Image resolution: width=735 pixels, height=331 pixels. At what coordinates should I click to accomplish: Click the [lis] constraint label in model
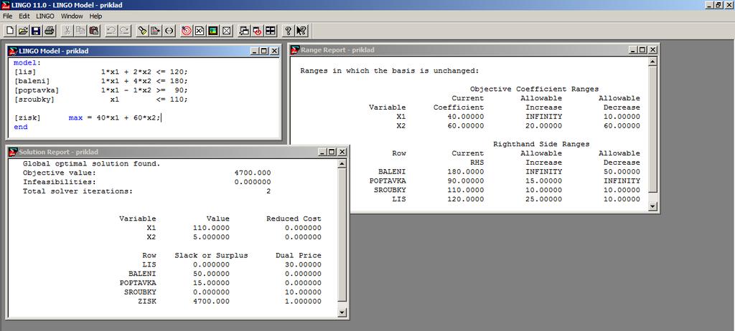pyautogui.click(x=25, y=72)
